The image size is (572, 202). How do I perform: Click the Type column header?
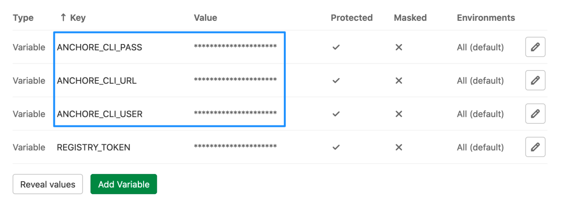click(x=23, y=18)
